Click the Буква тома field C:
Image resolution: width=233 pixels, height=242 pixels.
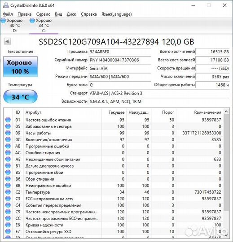click(120, 85)
